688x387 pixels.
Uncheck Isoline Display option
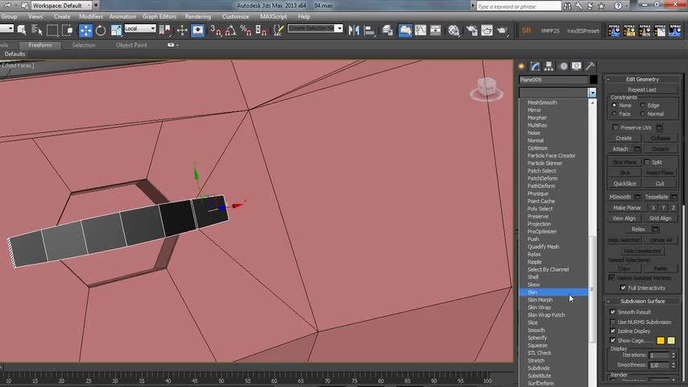pyautogui.click(x=613, y=331)
